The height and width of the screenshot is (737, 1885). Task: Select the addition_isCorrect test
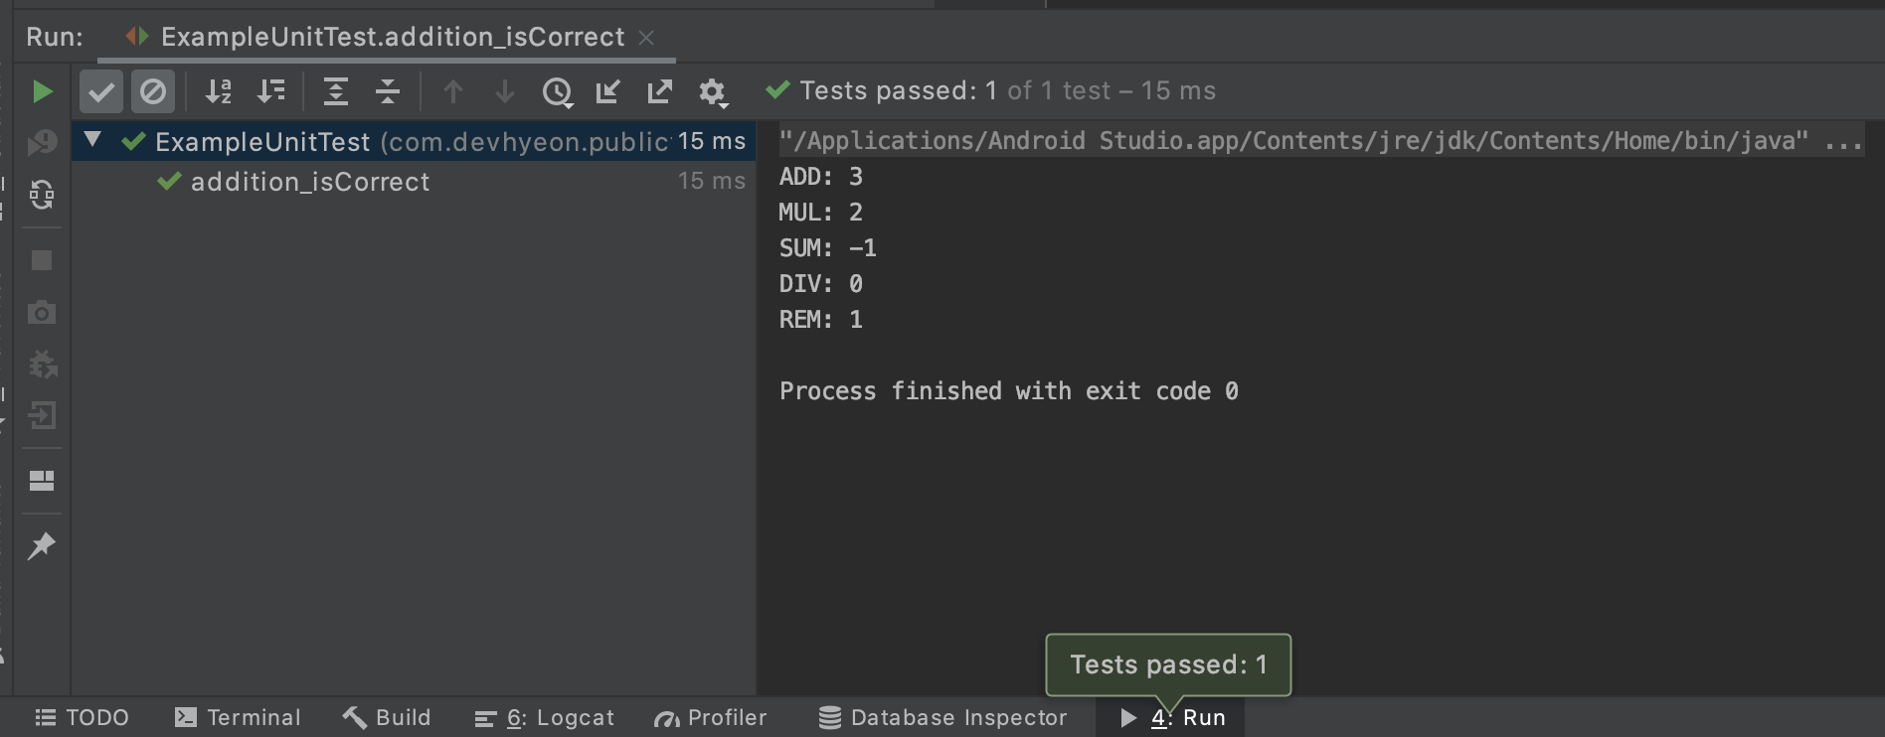pyautogui.click(x=310, y=182)
